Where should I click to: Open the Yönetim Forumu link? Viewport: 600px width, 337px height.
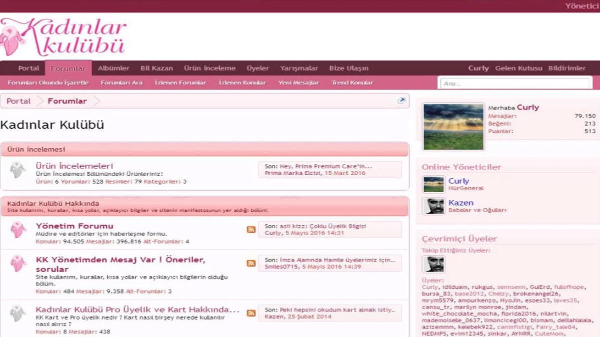pyautogui.click(x=74, y=226)
